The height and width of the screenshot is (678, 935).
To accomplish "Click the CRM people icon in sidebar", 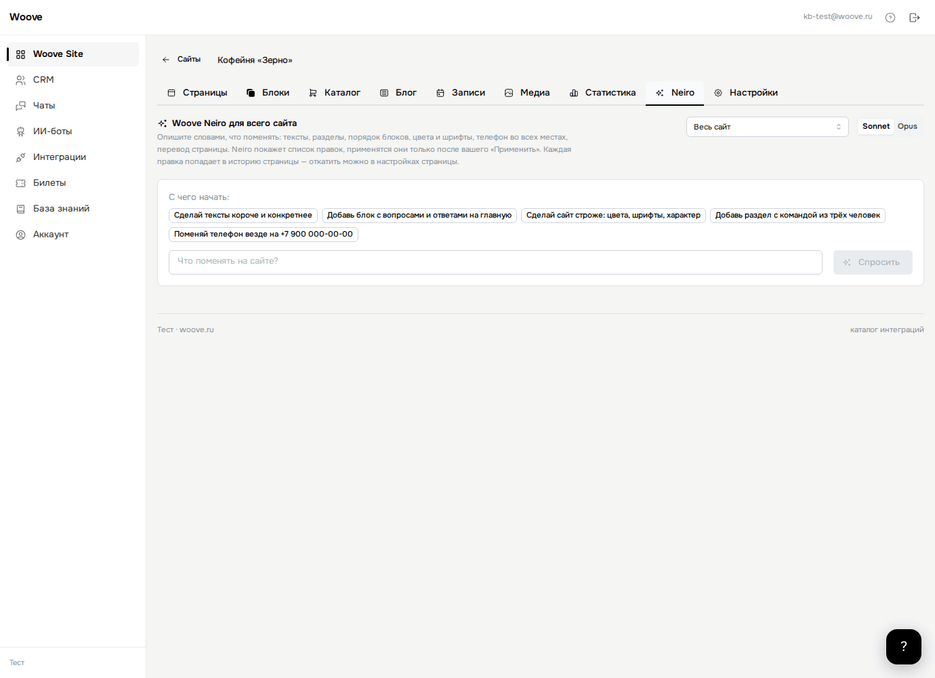I will (20, 80).
